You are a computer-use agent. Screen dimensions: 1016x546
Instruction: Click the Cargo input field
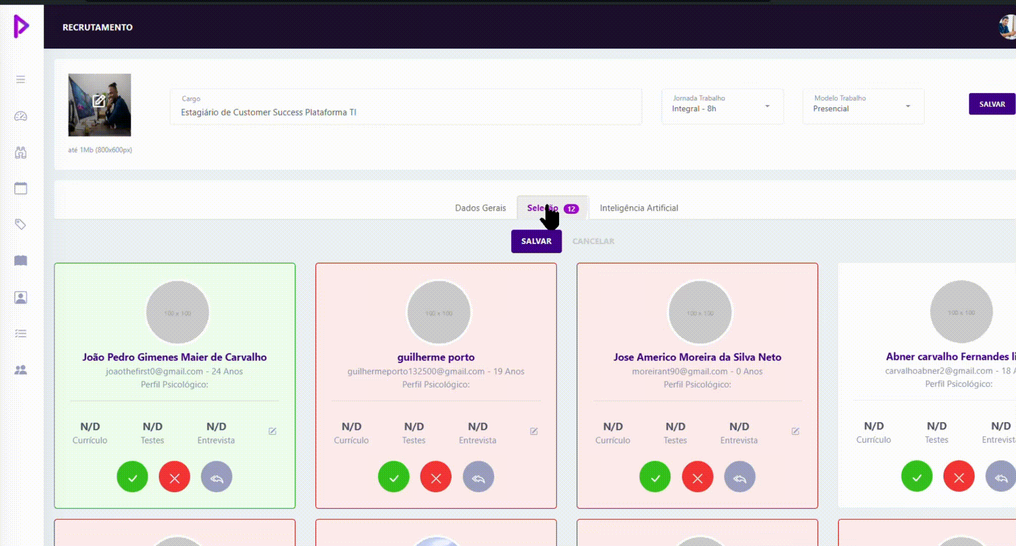click(406, 107)
